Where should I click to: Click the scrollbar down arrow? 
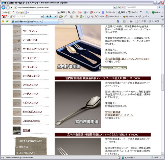[x=163, y=154]
